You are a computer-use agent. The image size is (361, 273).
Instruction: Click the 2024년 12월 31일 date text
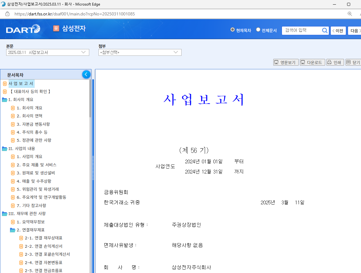point(204,172)
